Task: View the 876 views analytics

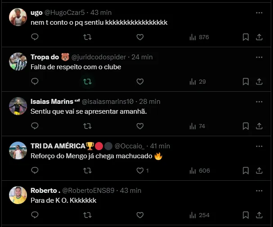Action: pos(199,37)
